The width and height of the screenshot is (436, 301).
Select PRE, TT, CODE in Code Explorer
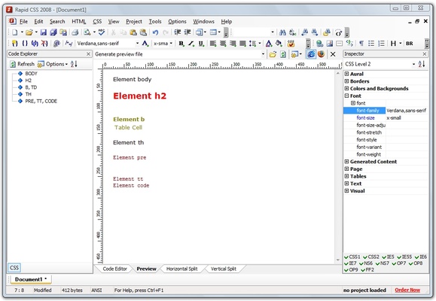point(41,101)
